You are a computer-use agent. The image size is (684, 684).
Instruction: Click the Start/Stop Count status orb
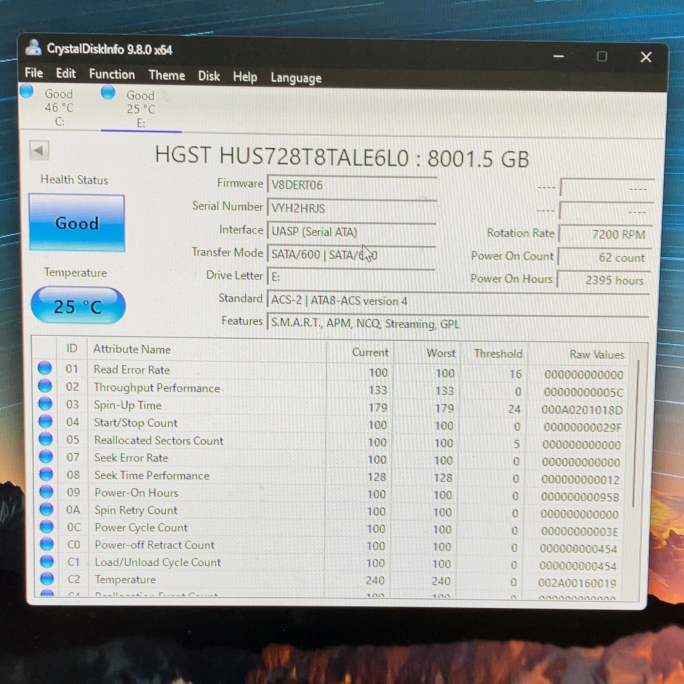[x=45, y=421]
